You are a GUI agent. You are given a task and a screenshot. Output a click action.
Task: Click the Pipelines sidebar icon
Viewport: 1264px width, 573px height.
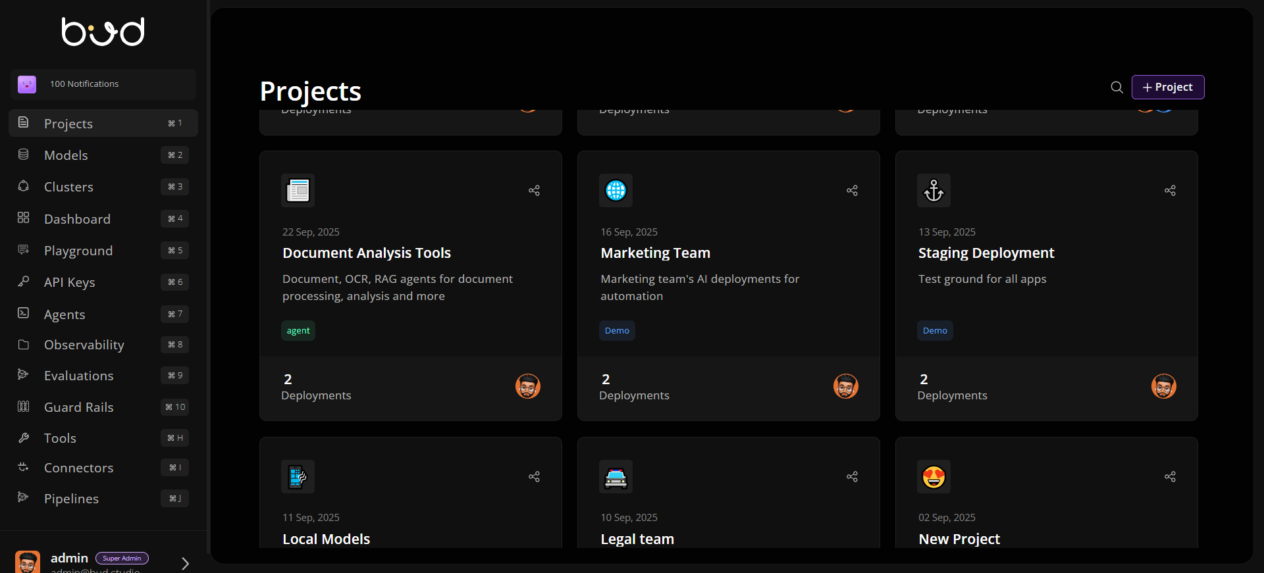point(23,497)
